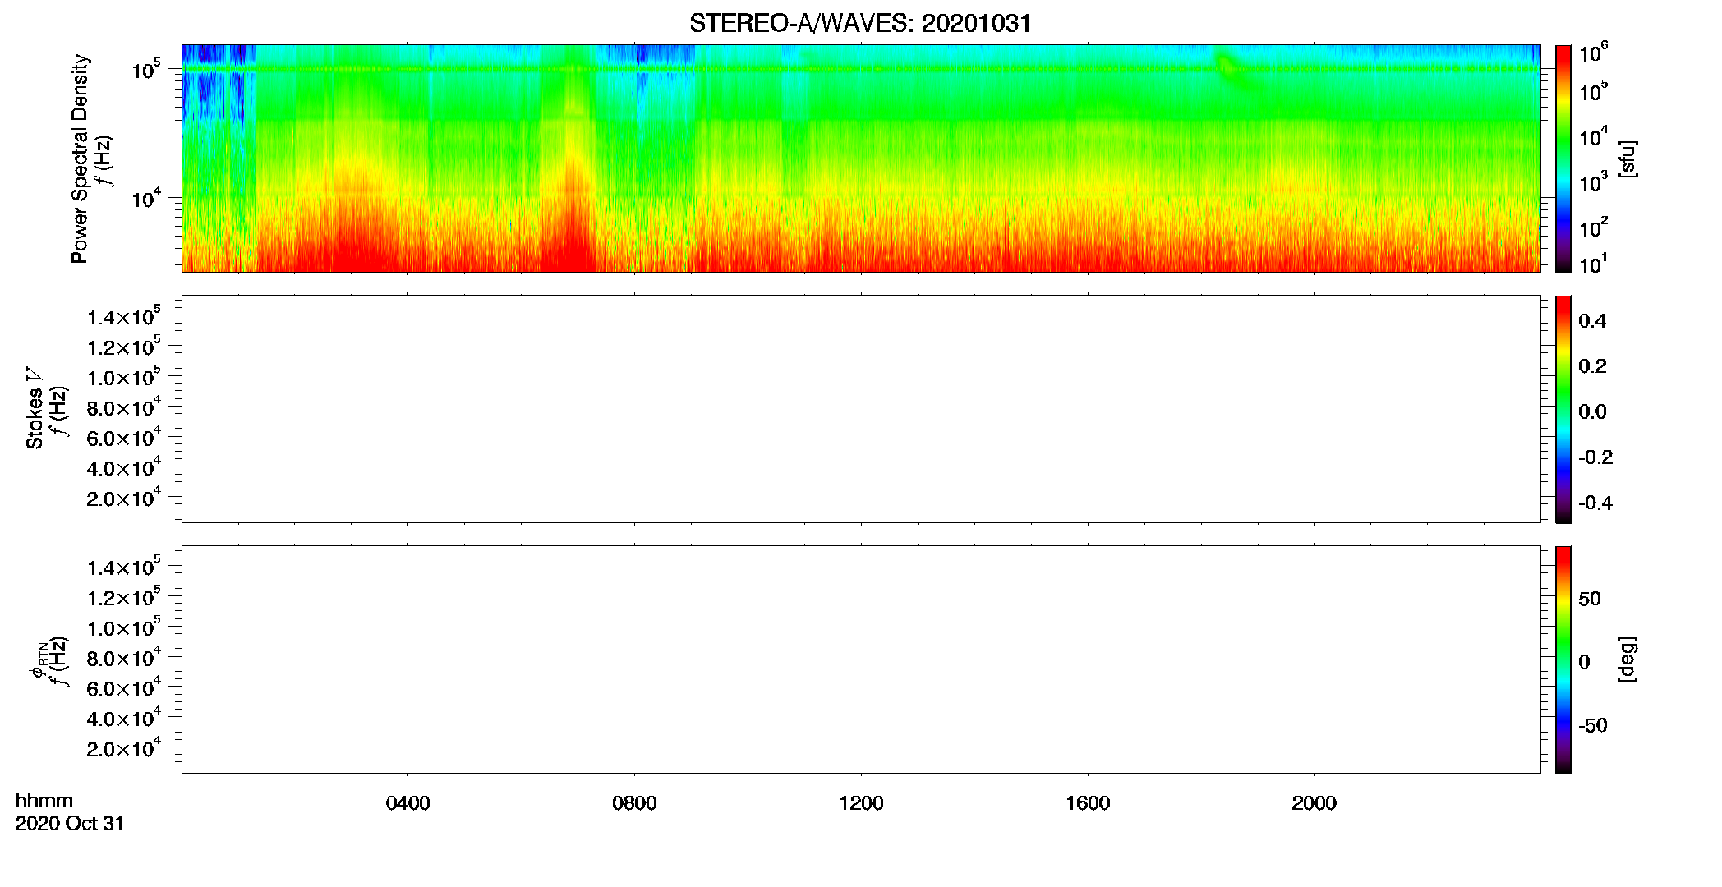
Task: Select the "0800" time tick label
Action: pyautogui.click(x=634, y=803)
